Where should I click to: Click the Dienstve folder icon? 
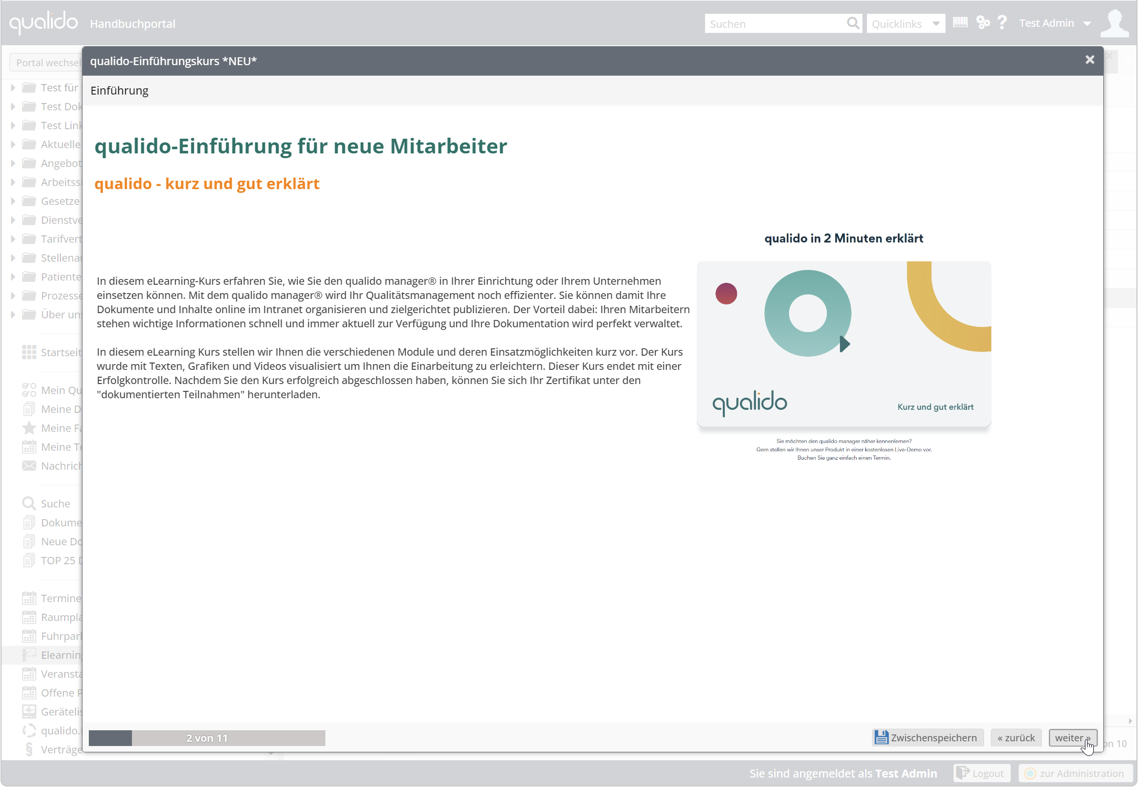[x=29, y=220]
